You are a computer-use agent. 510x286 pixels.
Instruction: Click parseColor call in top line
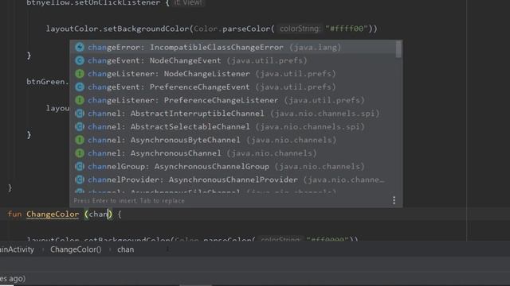point(246,29)
